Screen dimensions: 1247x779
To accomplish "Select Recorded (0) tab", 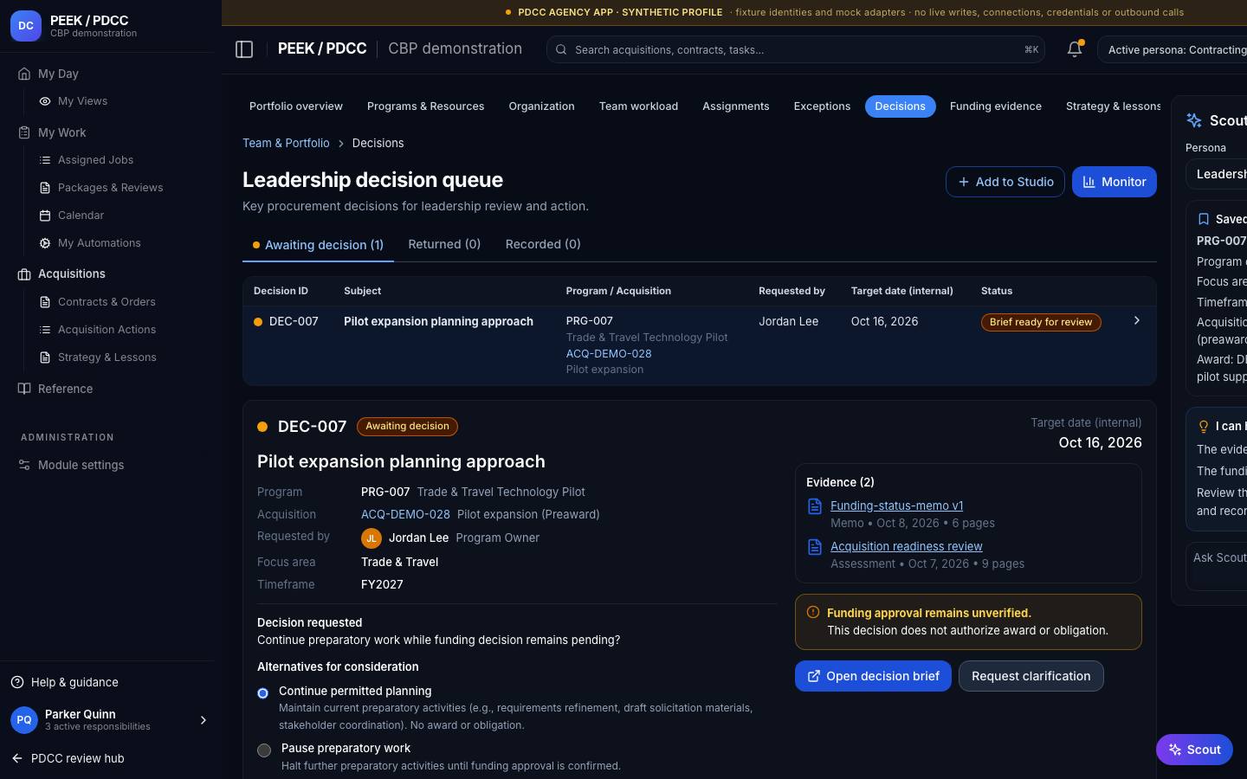I will click(543, 244).
